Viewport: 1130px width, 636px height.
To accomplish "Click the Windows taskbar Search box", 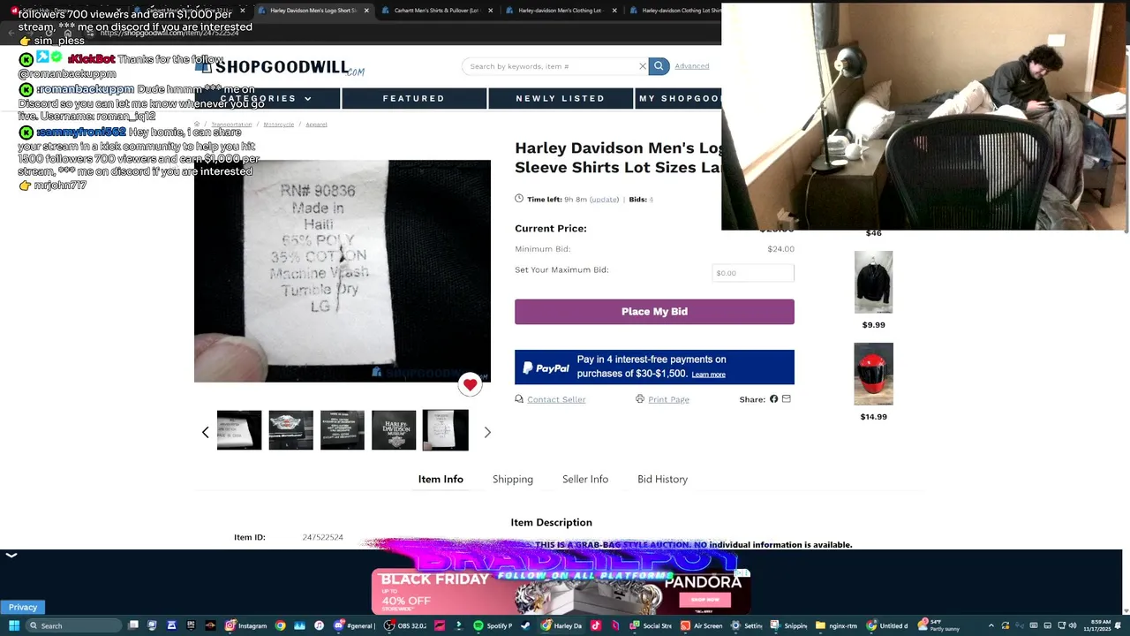I will point(73,625).
